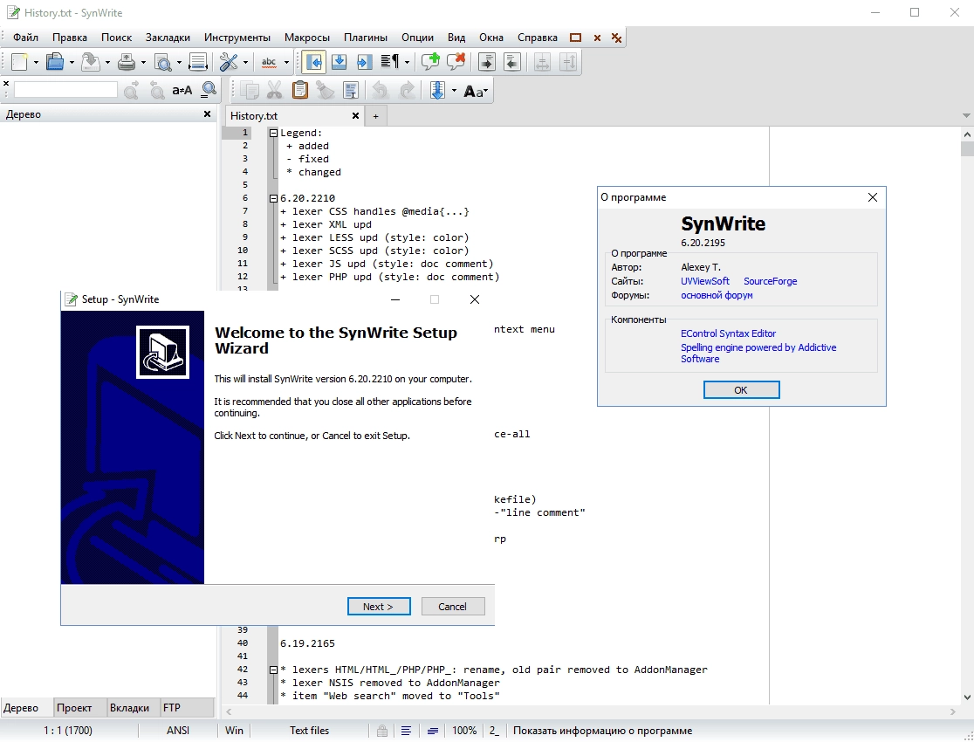Open the dropdown arrow next to Save

(106, 62)
